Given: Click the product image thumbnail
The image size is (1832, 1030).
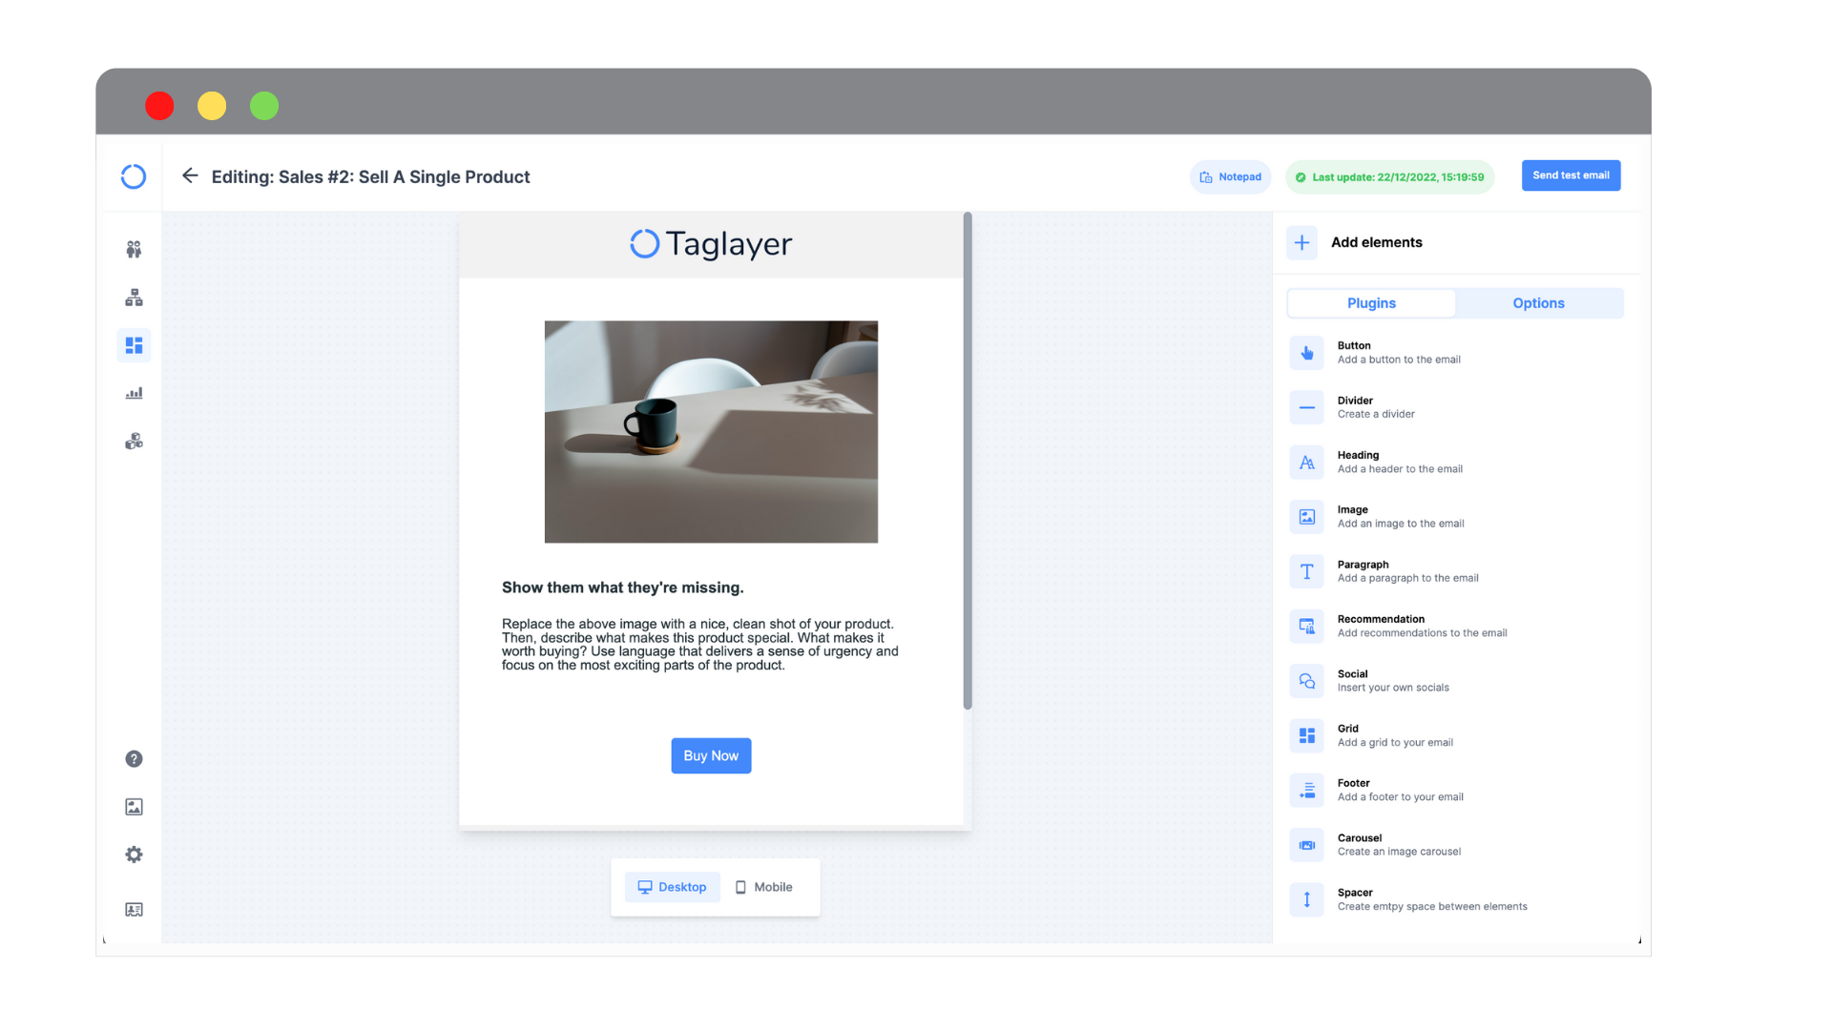Looking at the screenshot, I should point(711,431).
